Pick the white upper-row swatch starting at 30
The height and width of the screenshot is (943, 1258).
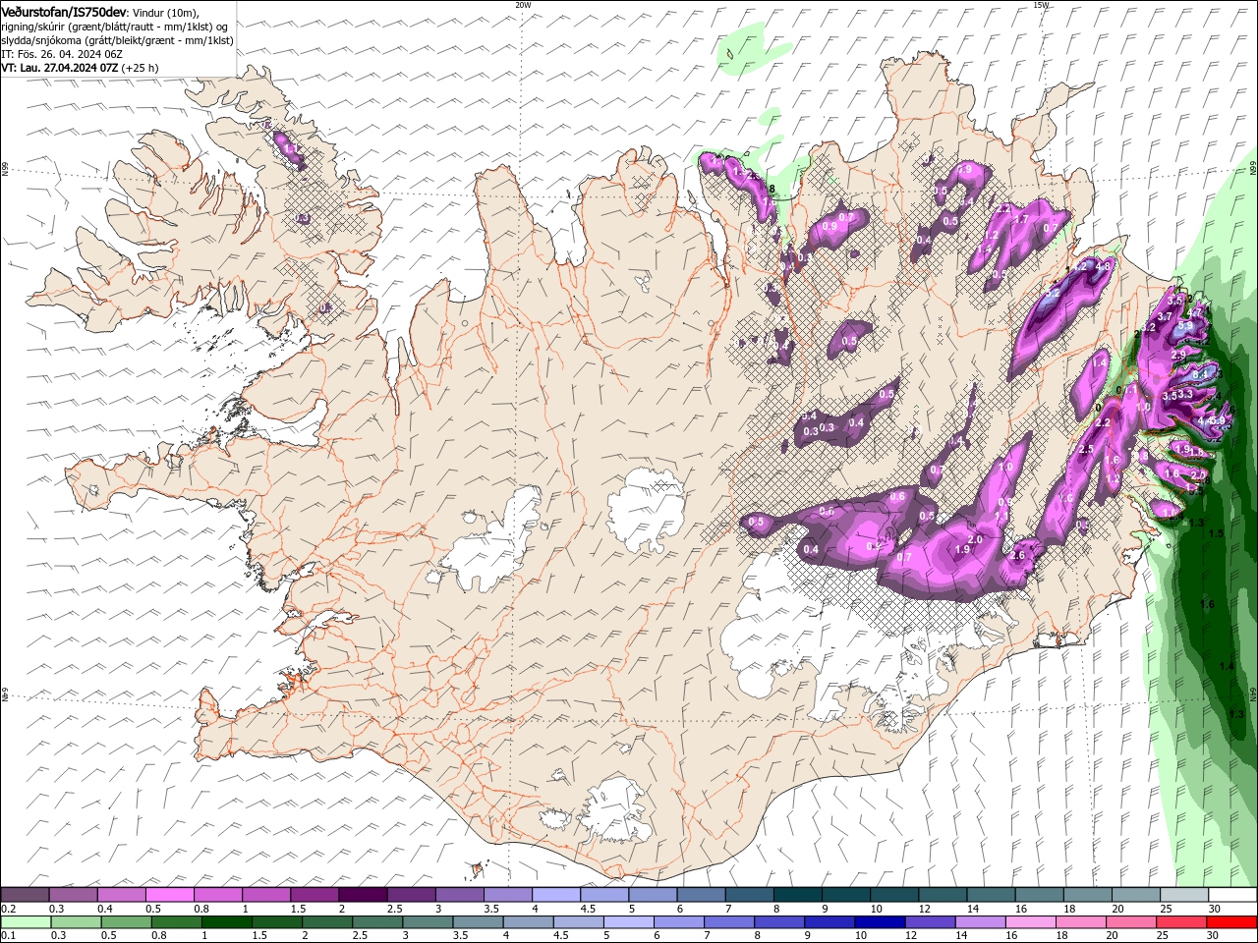tap(1231, 895)
